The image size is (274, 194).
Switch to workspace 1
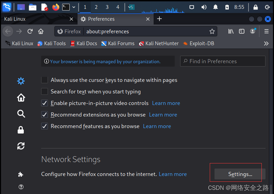[x=85, y=7]
